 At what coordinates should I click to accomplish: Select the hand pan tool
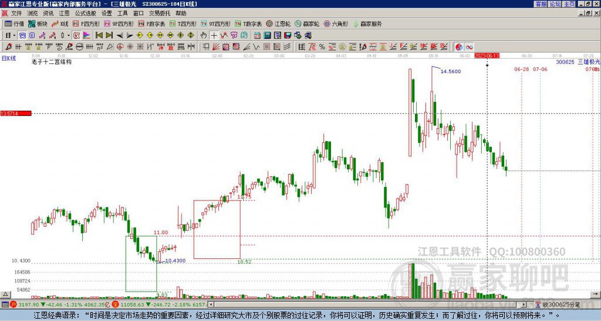click(204, 35)
